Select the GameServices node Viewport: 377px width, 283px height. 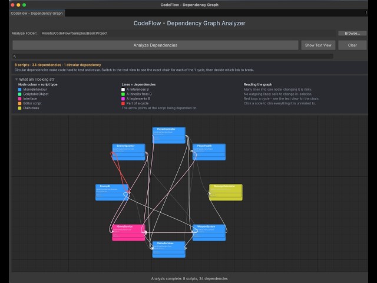[169, 249]
